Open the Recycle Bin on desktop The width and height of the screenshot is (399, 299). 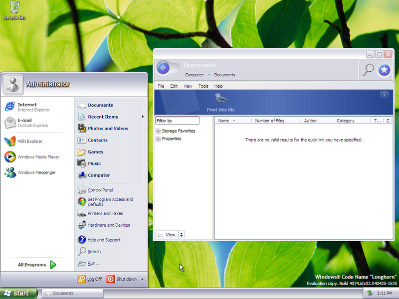[14, 10]
